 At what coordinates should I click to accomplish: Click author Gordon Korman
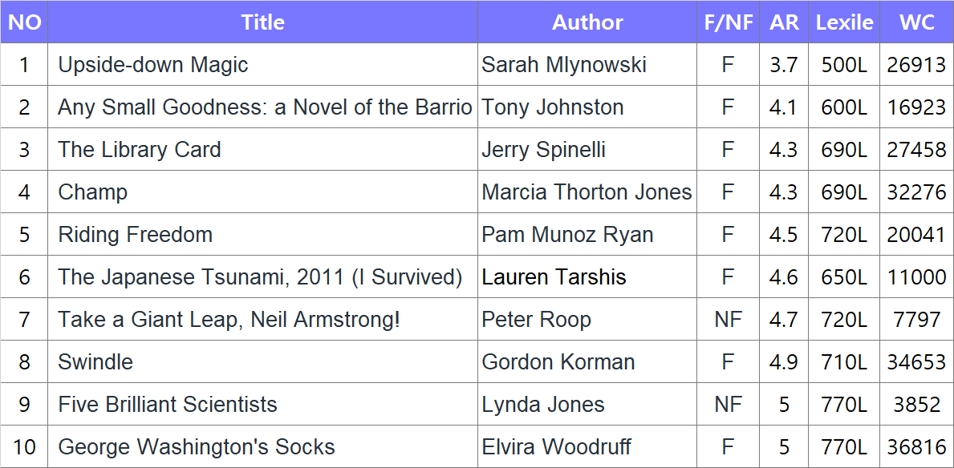coord(558,362)
